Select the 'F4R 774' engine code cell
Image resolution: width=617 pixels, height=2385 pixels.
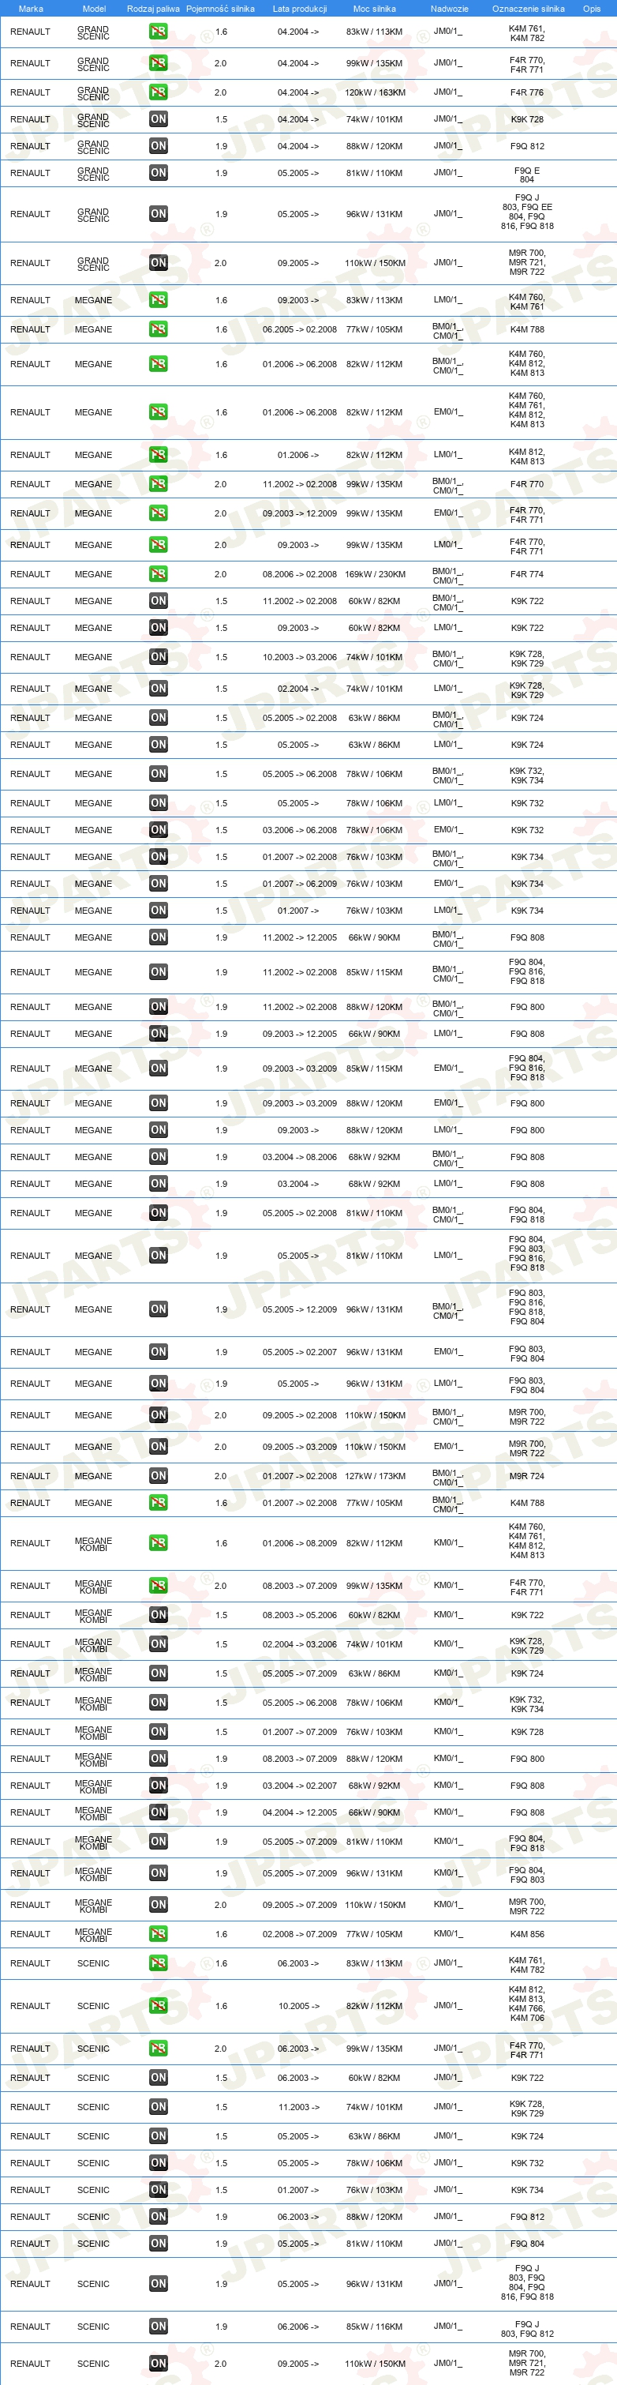[527, 574]
